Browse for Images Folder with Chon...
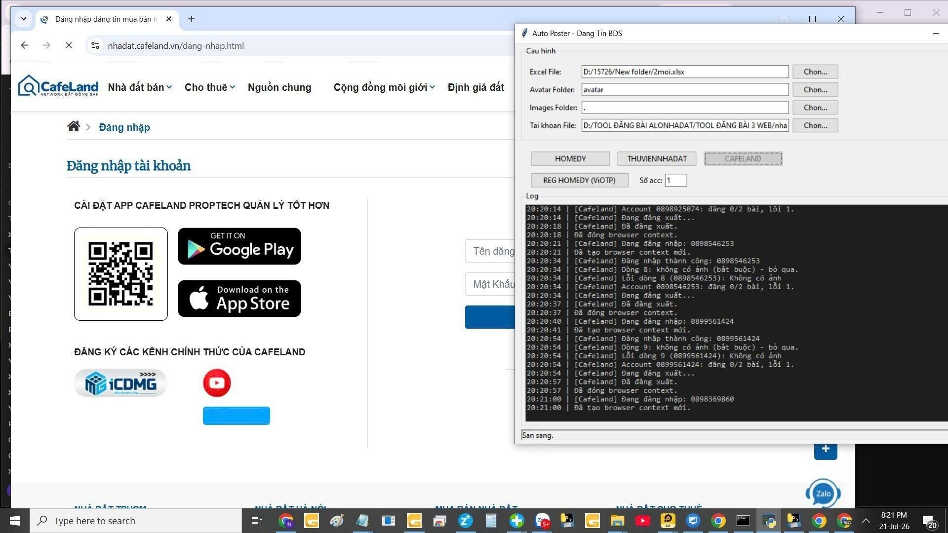 (815, 107)
